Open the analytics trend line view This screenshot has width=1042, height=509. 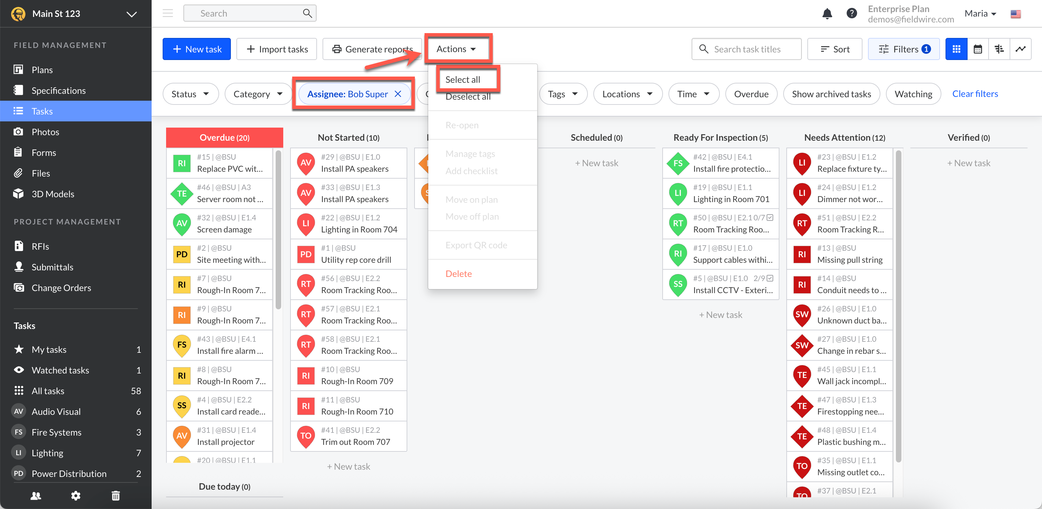[1020, 49]
